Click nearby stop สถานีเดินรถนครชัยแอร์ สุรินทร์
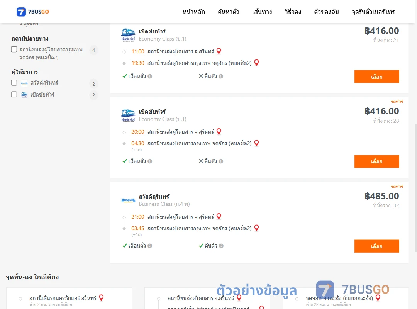Screen dimensions: 417x309 coord(63,298)
